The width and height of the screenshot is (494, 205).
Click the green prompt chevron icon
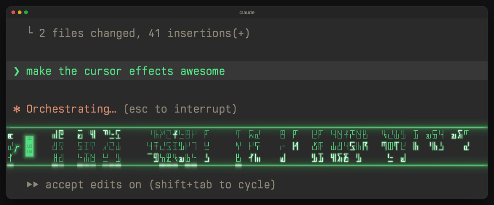[16, 71]
